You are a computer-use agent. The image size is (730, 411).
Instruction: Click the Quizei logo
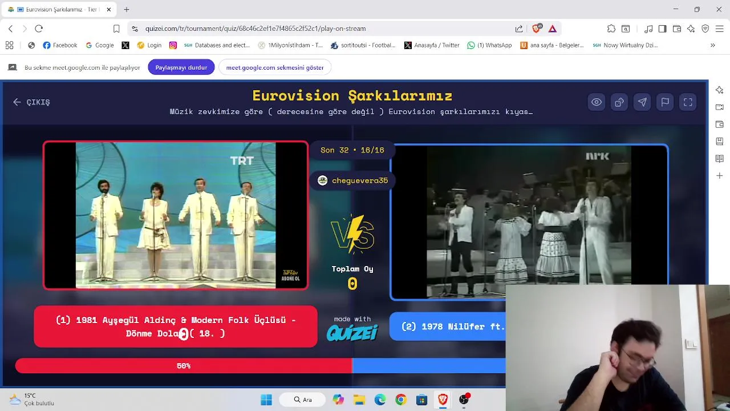click(x=352, y=332)
